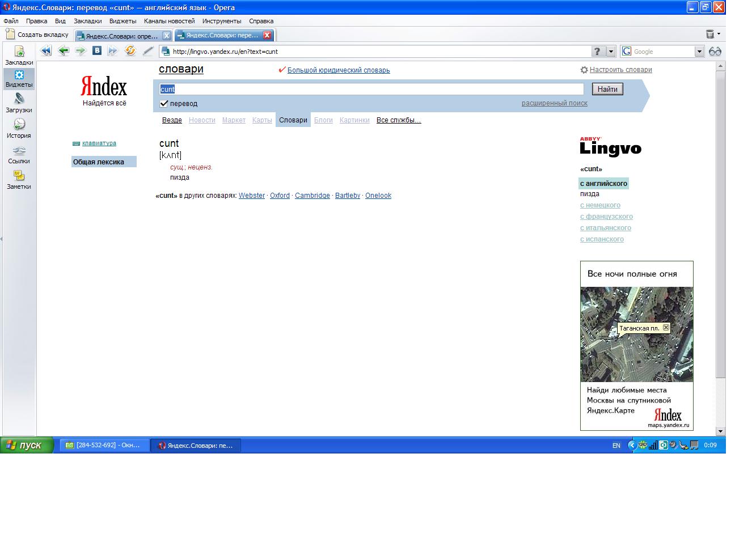The height and width of the screenshot is (551, 735).
Task: Click the glasses view icon
Action: (715, 52)
